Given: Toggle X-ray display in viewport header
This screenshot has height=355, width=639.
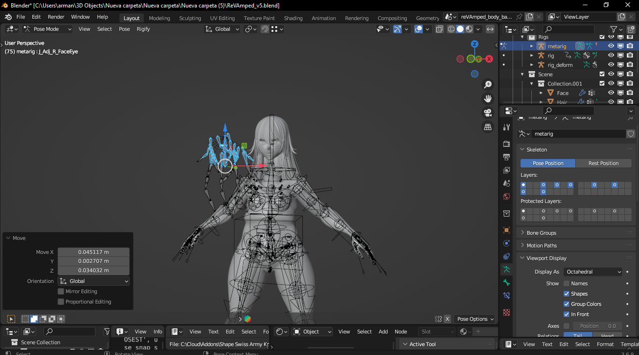Looking at the screenshot, I should (440, 29).
